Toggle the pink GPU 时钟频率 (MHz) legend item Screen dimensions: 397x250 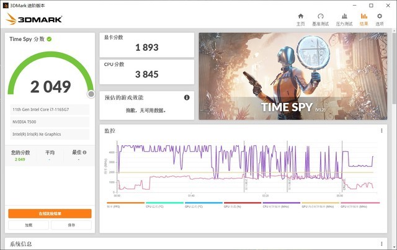point(360,205)
